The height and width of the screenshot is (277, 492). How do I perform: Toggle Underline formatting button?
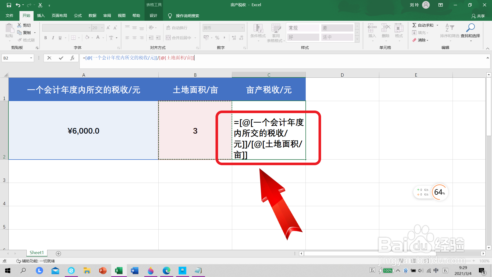[x=60, y=38]
